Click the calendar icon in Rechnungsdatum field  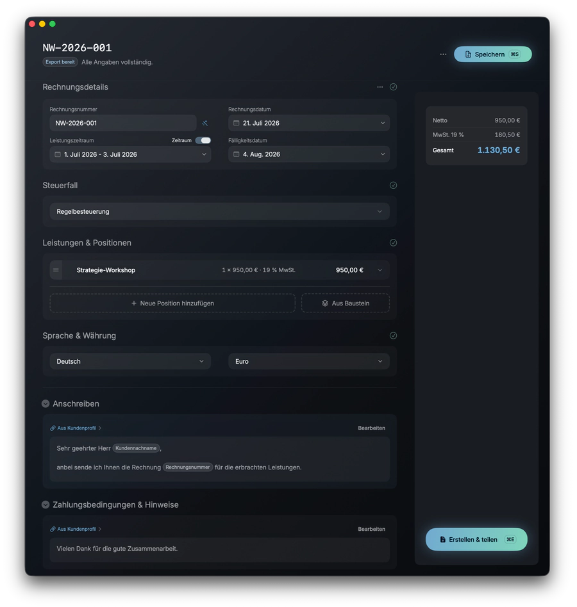point(236,123)
